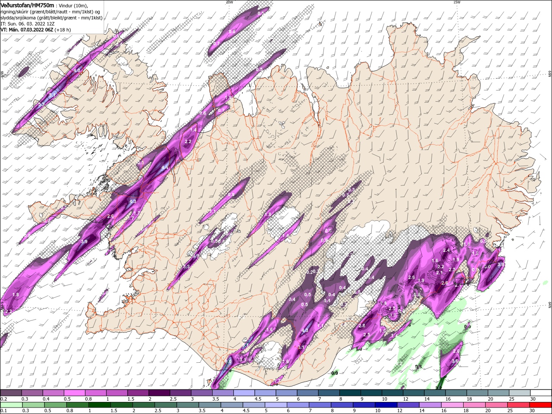Pick the bright pink 0.5–0.8 snow swatch
Viewport: 552px width, 414px height.
[74, 393]
